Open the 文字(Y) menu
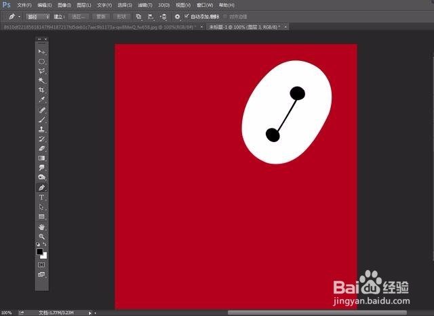The height and width of the screenshot is (316, 434). click(104, 5)
